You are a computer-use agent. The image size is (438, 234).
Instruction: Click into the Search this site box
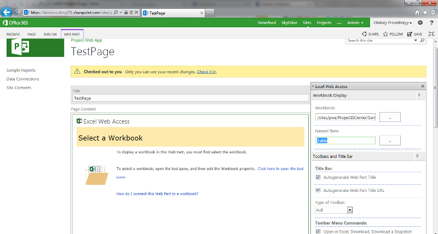click(x=379, y=40)
